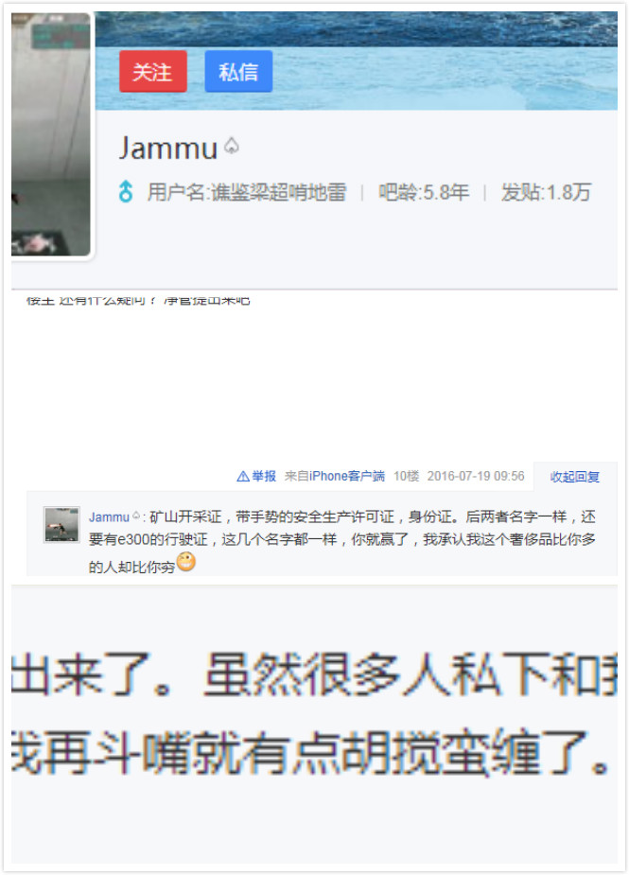The image size is (629, 875).
Task: Click the 10楼 floor label
Action: (406, 476)
